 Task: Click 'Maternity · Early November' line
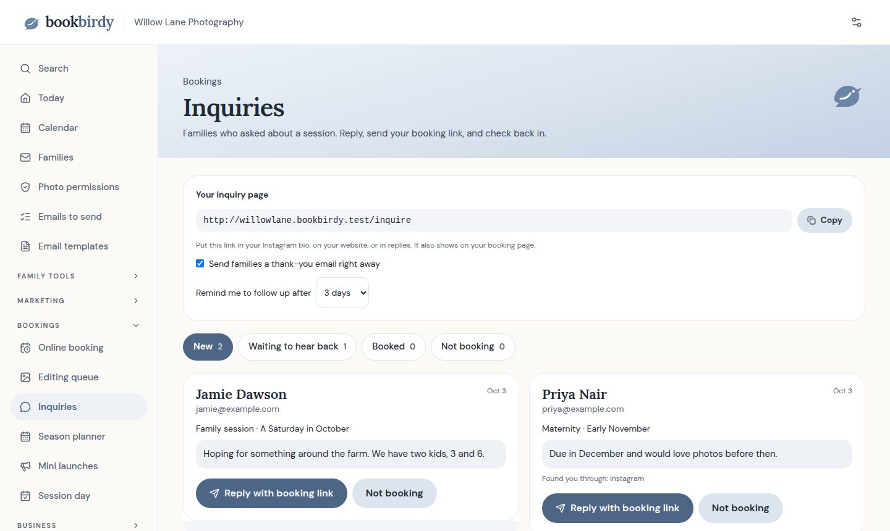click(x=596, y=429)
